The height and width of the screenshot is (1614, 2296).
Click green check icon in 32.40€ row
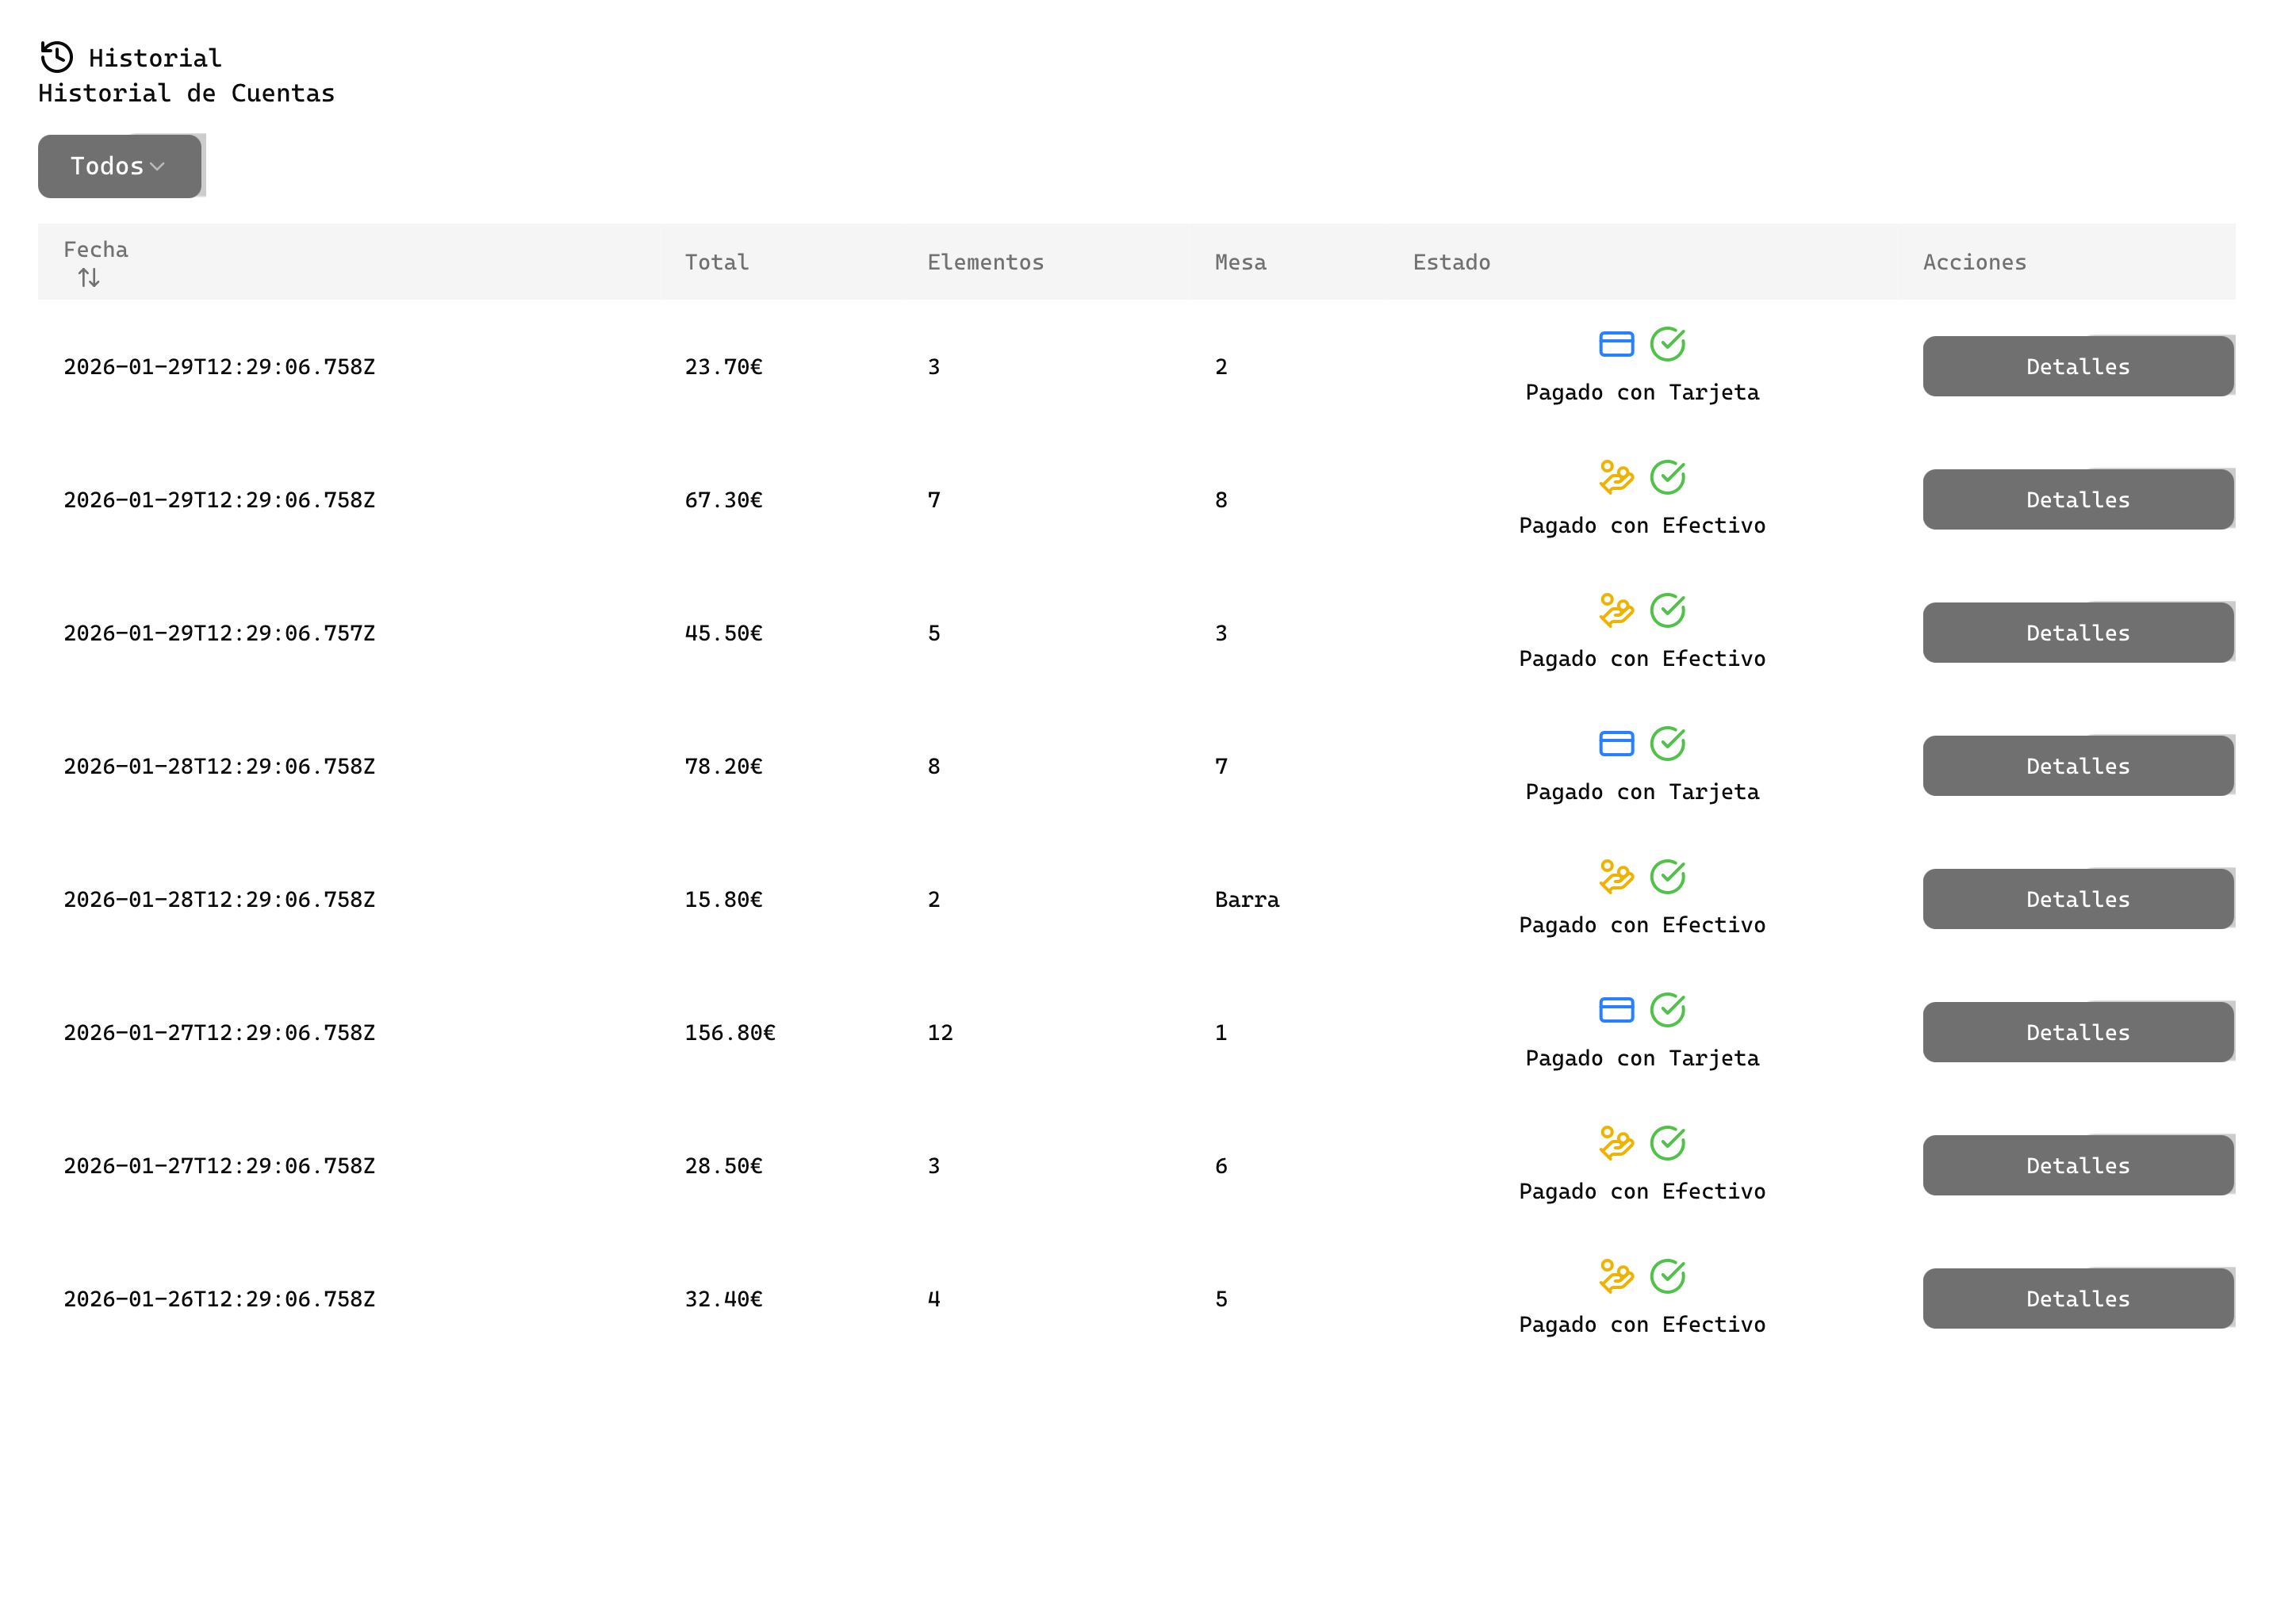pos(1667,1276)
